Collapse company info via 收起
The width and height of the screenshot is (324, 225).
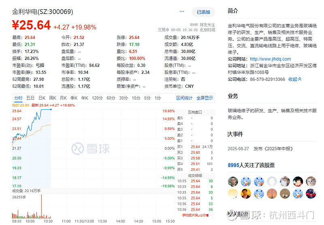pos(295,79)
